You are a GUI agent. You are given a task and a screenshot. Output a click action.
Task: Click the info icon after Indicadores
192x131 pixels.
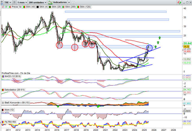click(x=73, y=2)
